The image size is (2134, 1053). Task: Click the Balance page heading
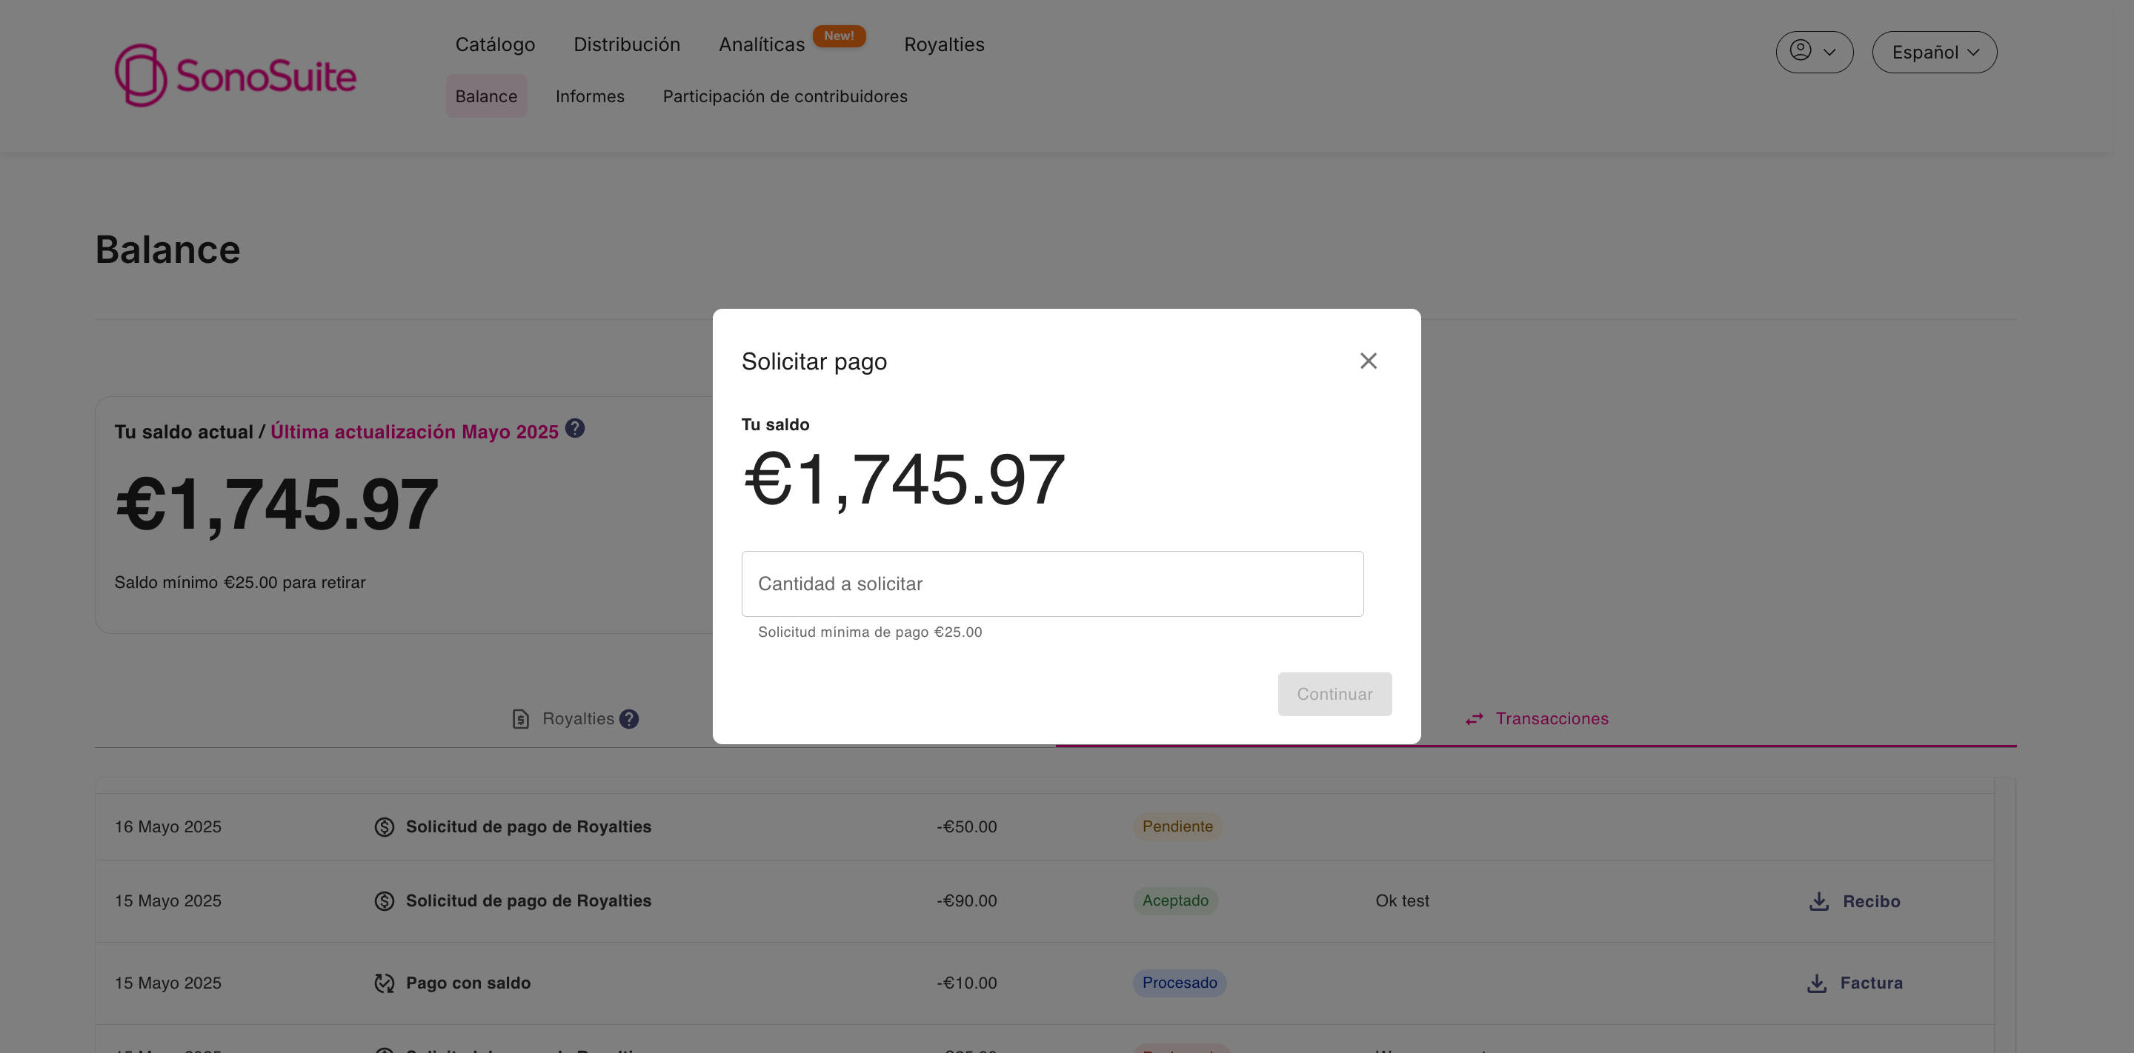tap(167, 249)
